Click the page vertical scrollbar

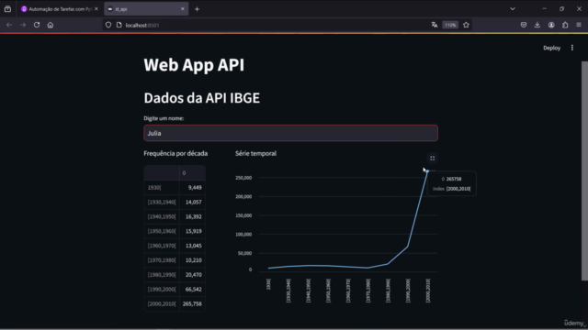click(584, 170)
